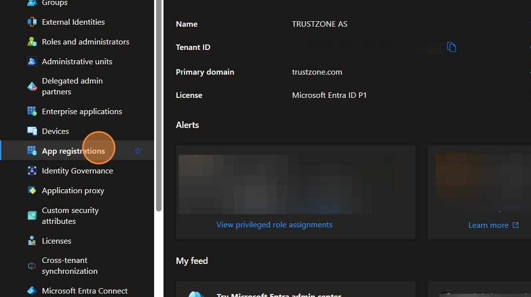Select Administrative units
Screen dimensions: 531x297
77,61
